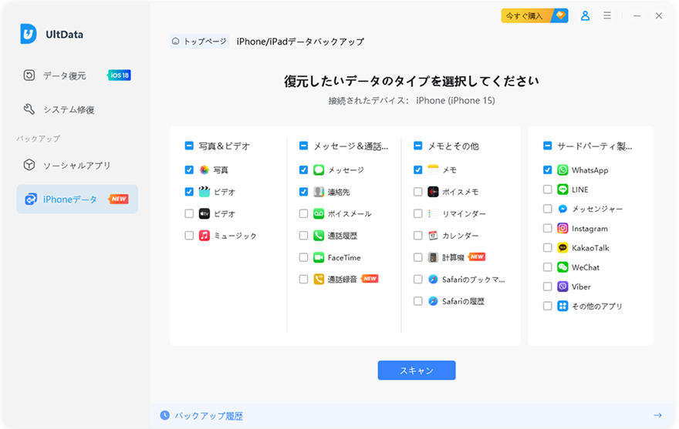
Task: Uncheck the メモ checkbox
Action: [x=418, y=170]
